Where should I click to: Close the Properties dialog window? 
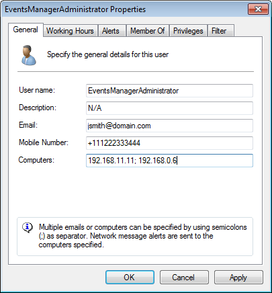point(258,9)
